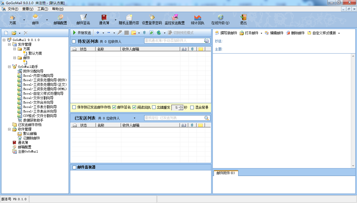Toggle the 邮件监视器 checkbox
The width and height of the screenshot is (357, 203).
[x=74, y=167]
